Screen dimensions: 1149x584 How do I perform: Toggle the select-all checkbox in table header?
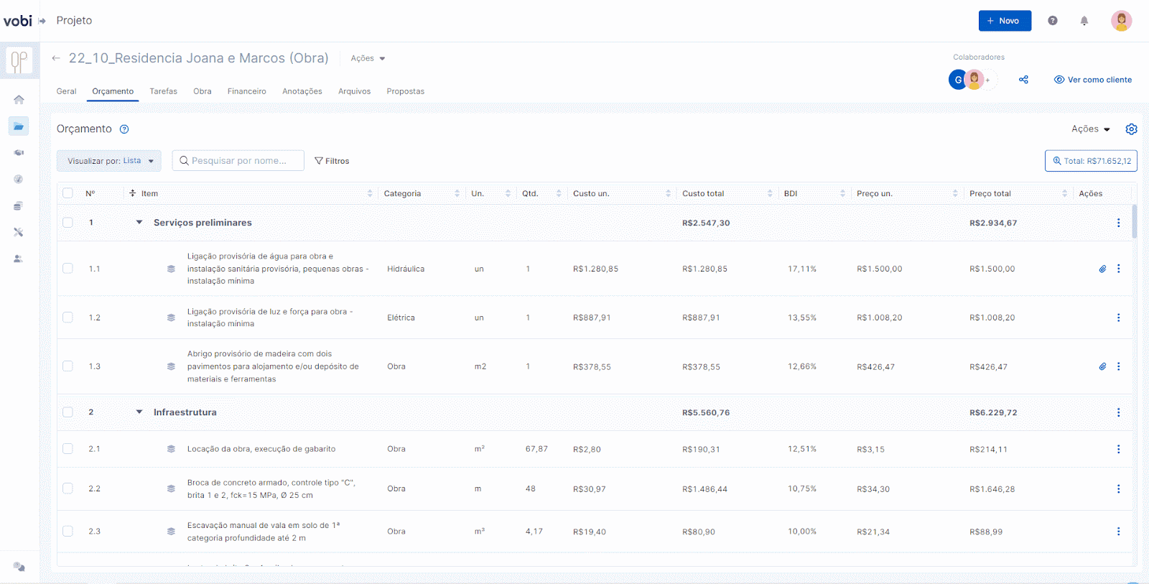[x=68, y=193]
